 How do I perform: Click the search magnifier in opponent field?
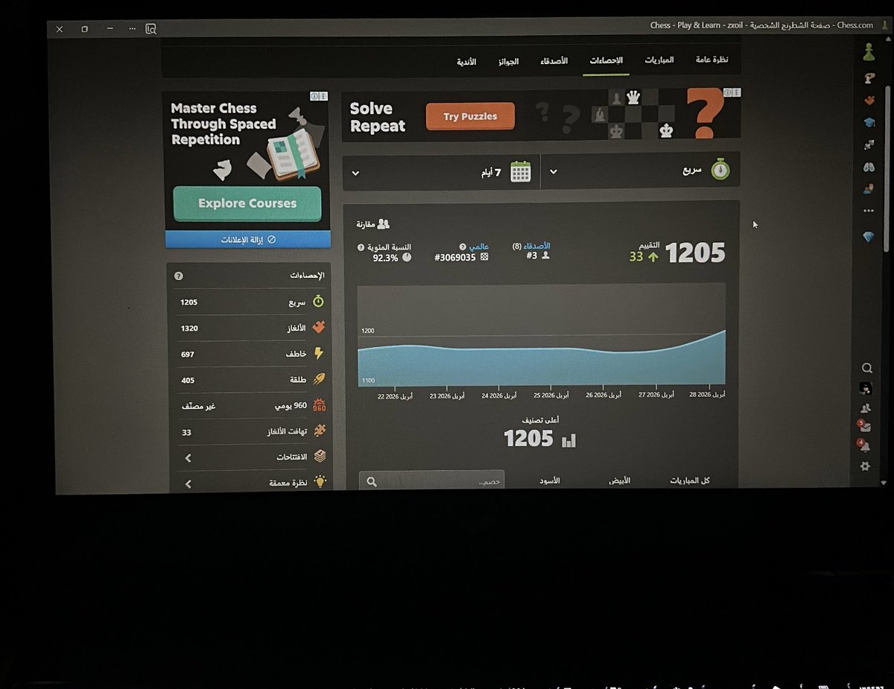point(372,482)
